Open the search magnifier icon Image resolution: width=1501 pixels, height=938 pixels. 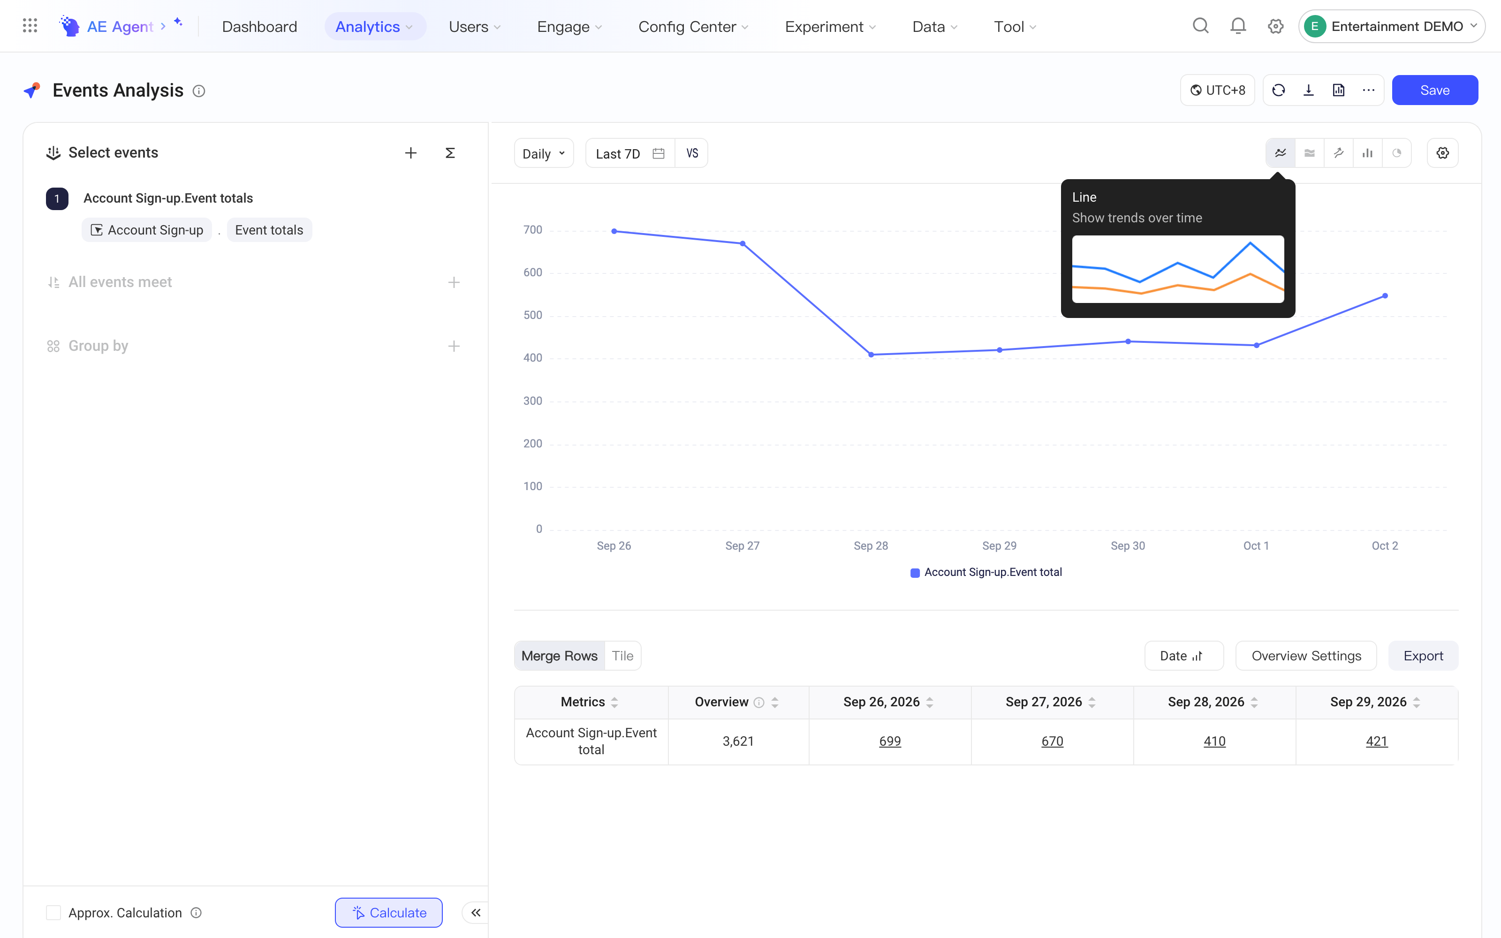pyautogui.click(x=1200, y=26)
